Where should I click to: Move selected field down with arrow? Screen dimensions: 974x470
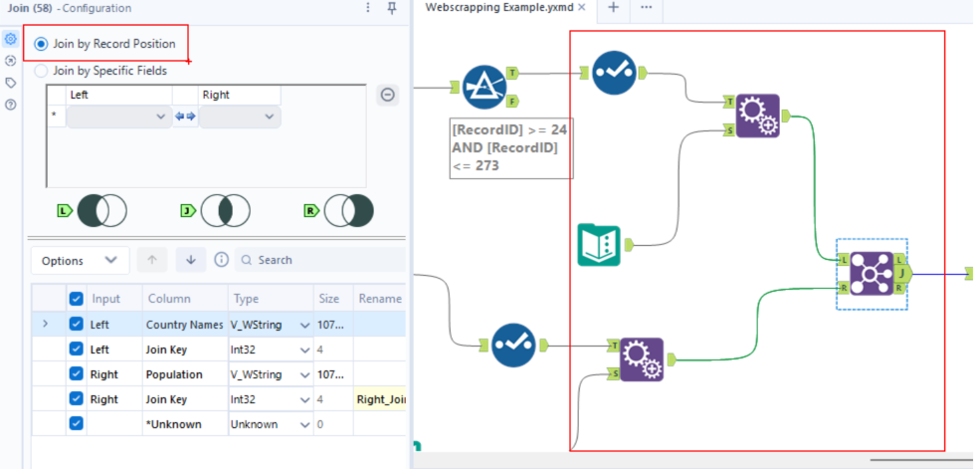pos(191,261)
